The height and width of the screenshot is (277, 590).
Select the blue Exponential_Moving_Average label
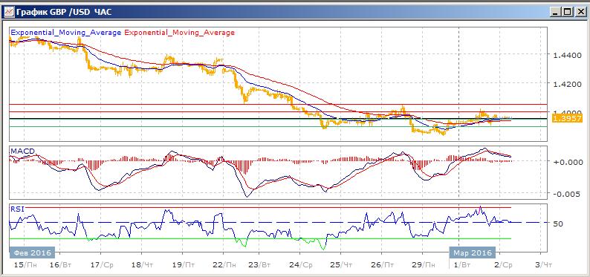coord(66,33)
